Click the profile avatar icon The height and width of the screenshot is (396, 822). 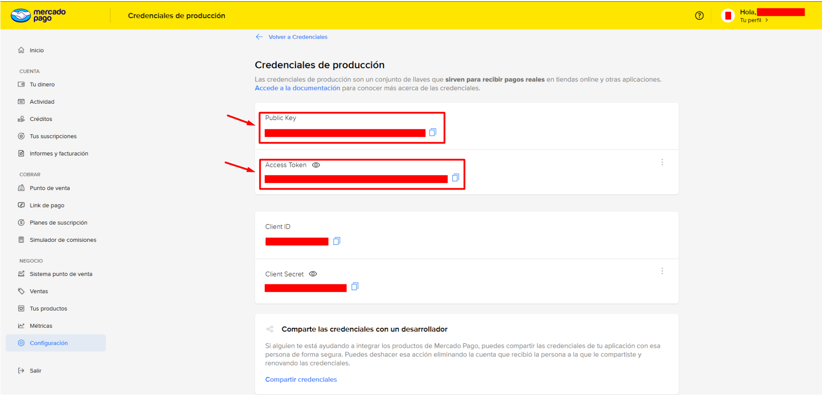pos(728,16)
